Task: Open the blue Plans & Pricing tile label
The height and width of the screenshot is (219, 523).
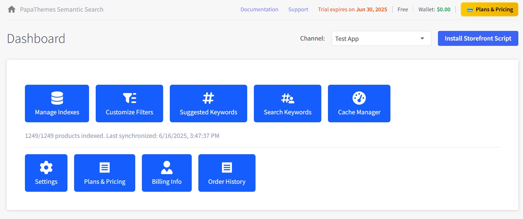Action: click(105, 182)
